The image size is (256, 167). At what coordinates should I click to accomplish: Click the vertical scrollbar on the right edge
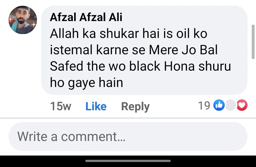click(253, 42)
